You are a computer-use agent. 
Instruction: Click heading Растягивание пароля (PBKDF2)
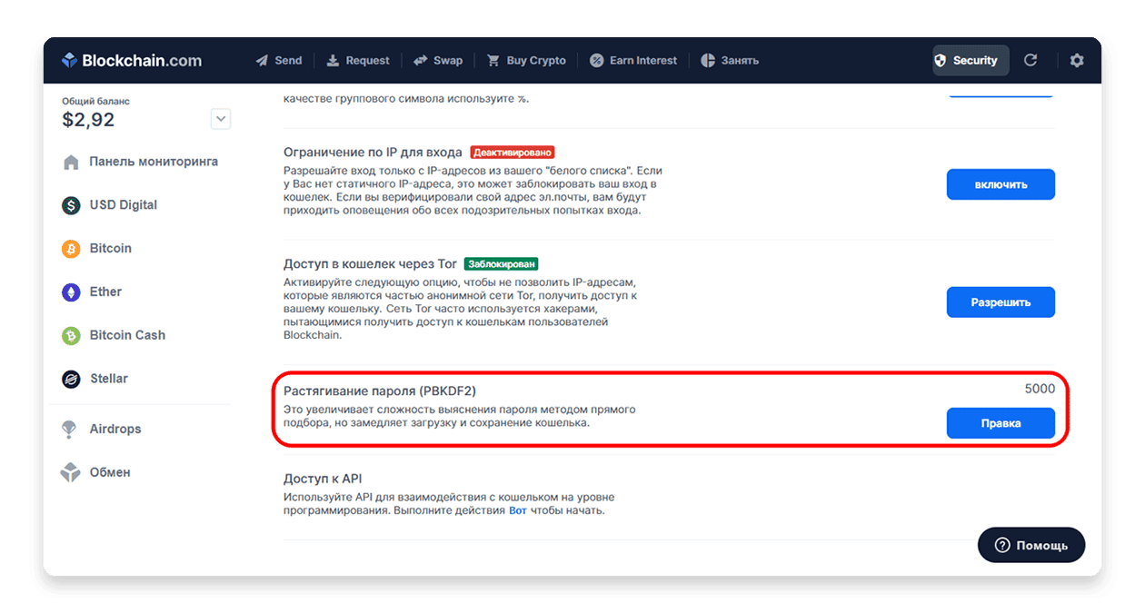[x=380, y=391]
